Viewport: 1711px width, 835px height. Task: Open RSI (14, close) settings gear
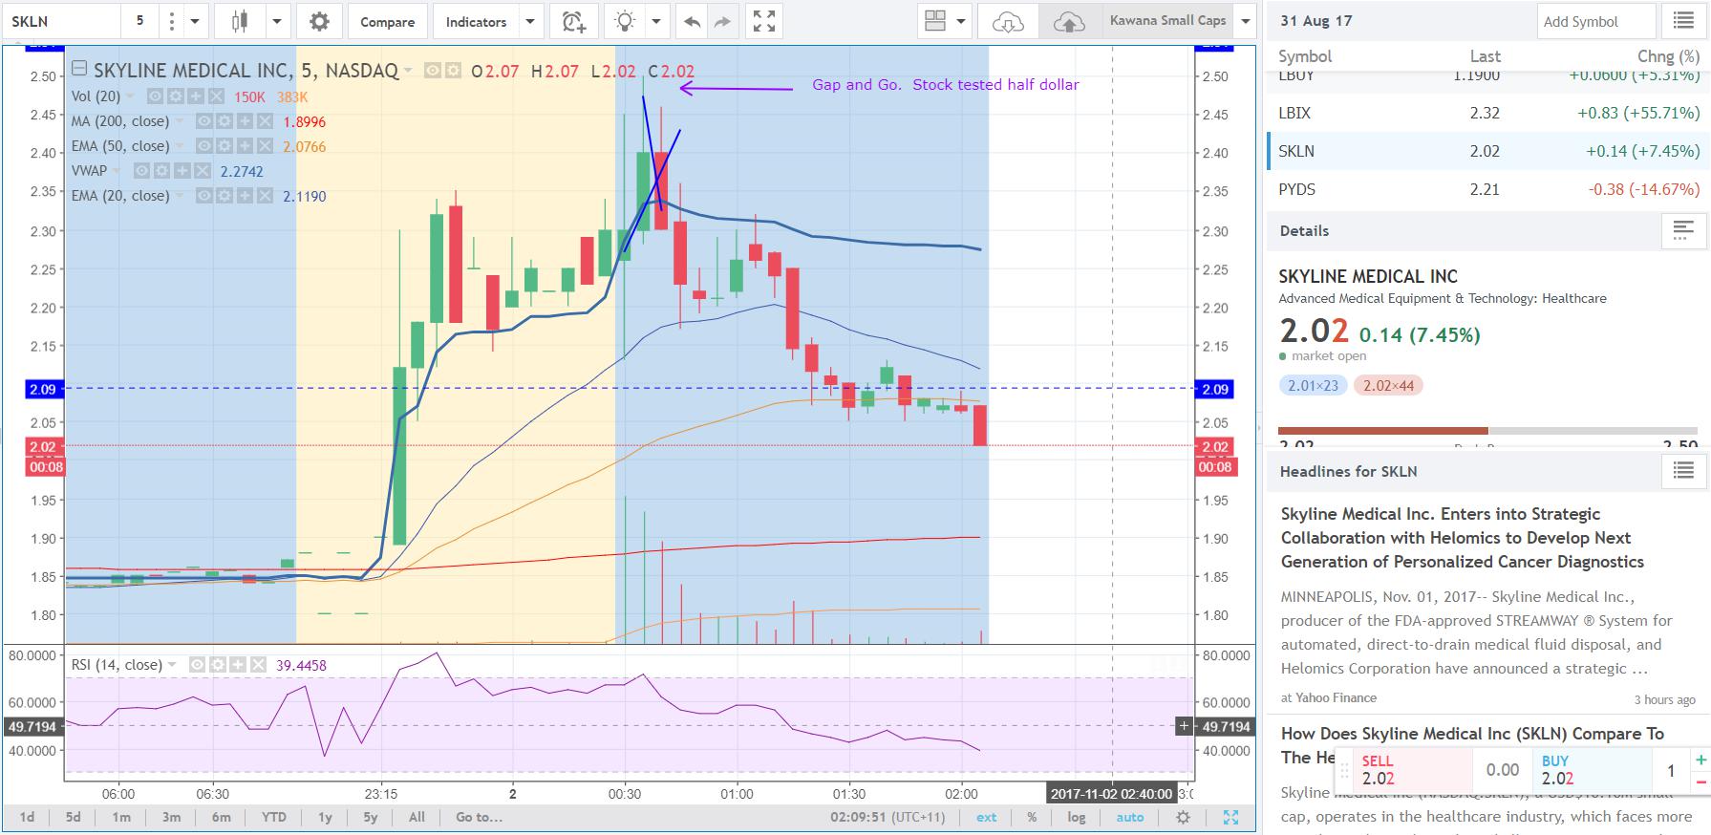pyautogui.click(x=216, y=665)
